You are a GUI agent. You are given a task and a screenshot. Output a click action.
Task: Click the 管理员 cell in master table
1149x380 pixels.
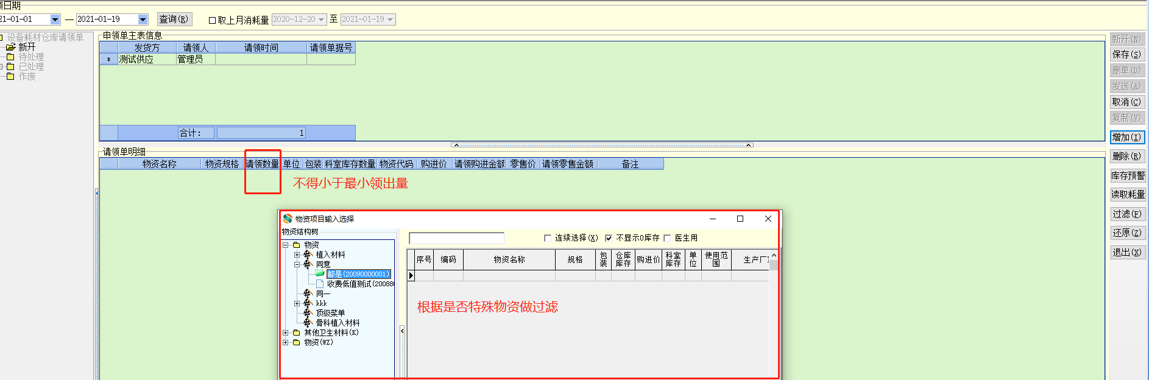coord(196,59)
